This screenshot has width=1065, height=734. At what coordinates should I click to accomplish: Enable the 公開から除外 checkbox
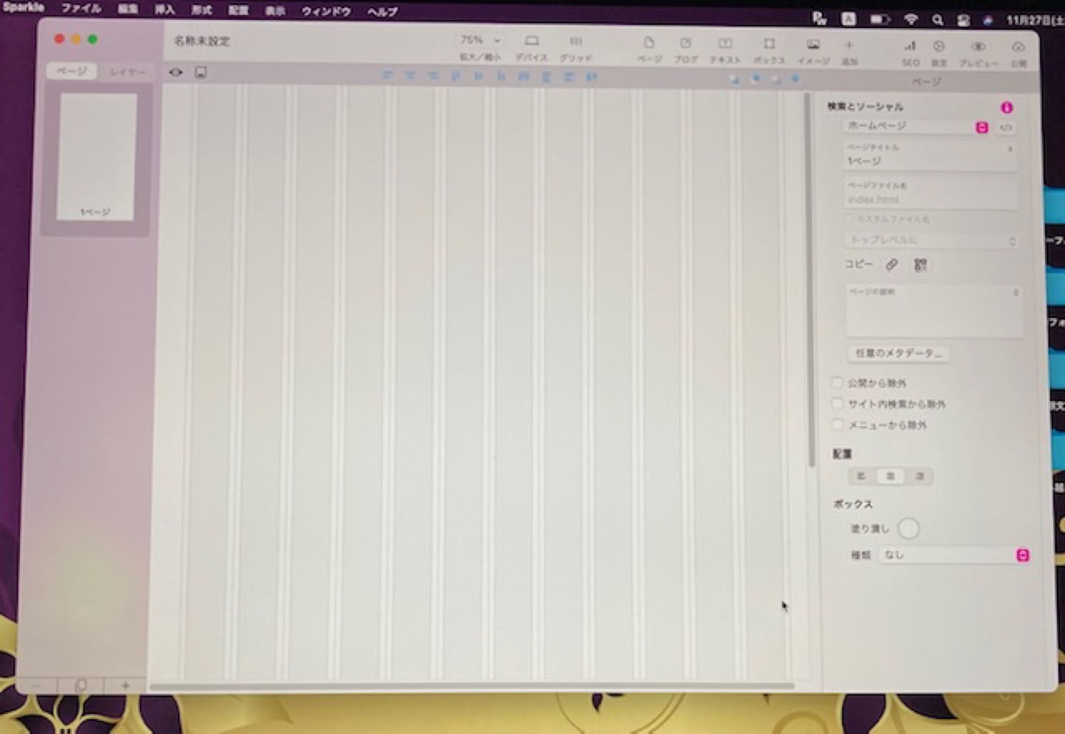pyautogui.click(x=838, y=383)
